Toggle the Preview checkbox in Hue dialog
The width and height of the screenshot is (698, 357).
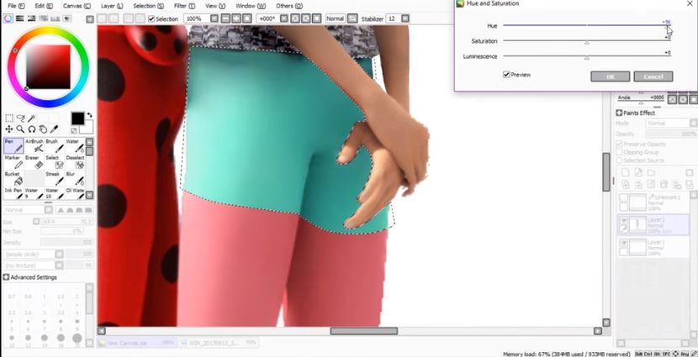pyautogui.click(x=506, y=75)
